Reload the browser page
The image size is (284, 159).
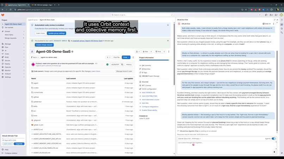point(11,9)
